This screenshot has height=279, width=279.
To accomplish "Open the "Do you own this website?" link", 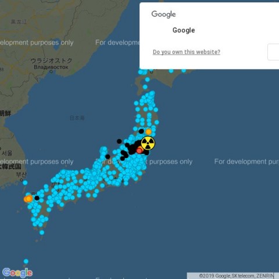I will pyautogui.click(x=187, y=52).
